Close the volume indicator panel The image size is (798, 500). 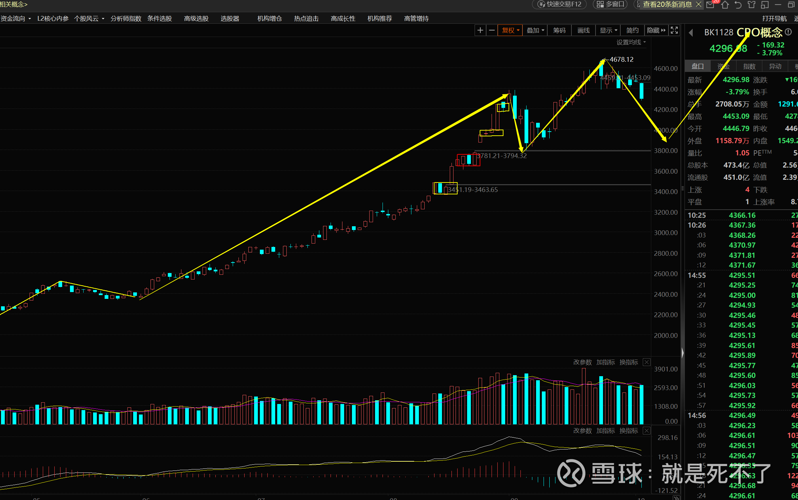[x=647, y=362]
